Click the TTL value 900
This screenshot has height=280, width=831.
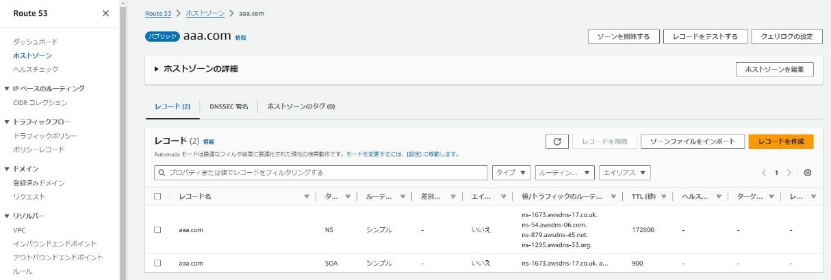click(638, 263)
